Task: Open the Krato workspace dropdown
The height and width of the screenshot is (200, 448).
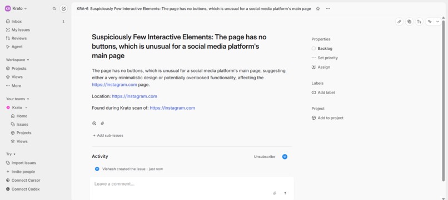Action: (x=16, y=8)
